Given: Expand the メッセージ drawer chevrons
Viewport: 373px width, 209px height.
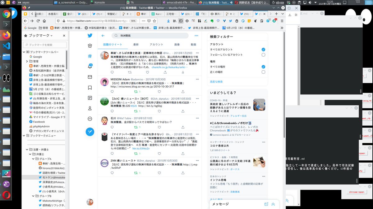Looking at the screenshot, I should [x=273, y=204].
